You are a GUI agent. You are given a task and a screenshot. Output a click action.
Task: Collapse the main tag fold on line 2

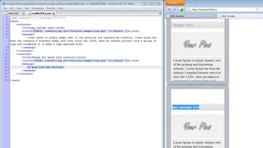9,21
